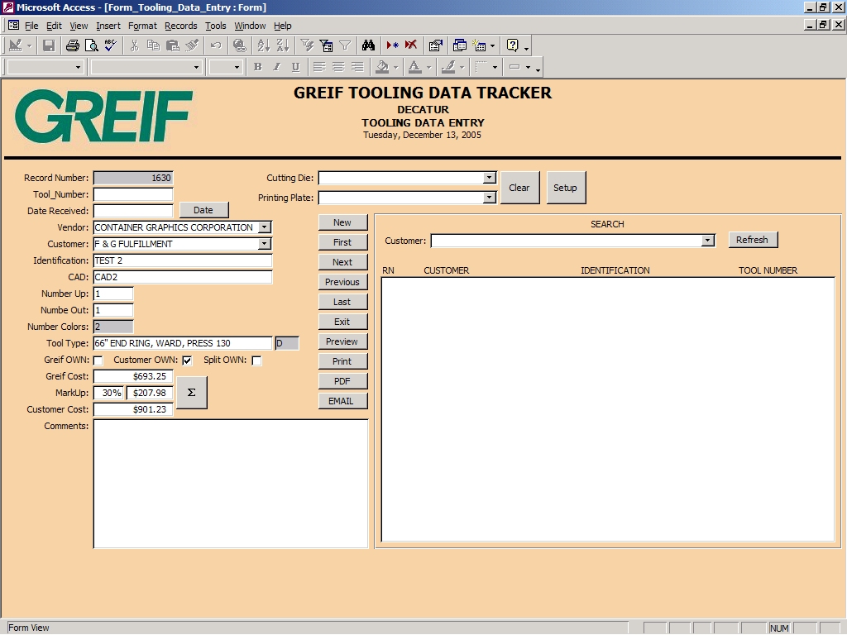The height and width of the screenshot is (635, 847).
Task: Open the File menu
Action: click(31, 26)
